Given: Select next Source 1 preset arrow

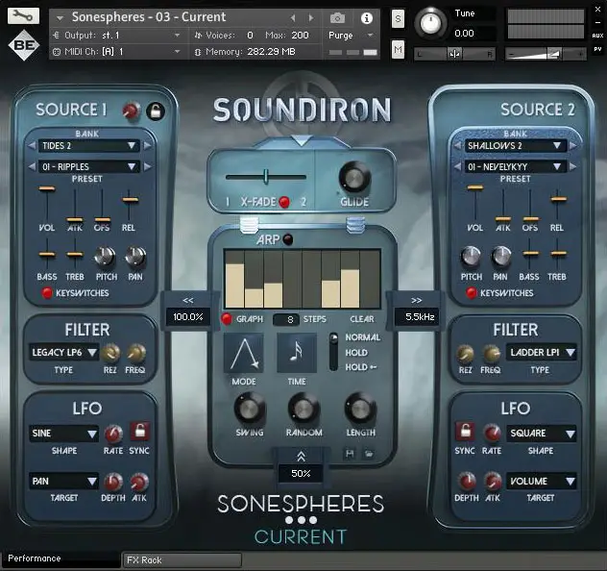Looking at the screenshot, I should (148, 167).
